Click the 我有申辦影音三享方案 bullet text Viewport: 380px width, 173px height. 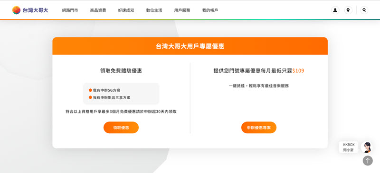pos(112,97)
